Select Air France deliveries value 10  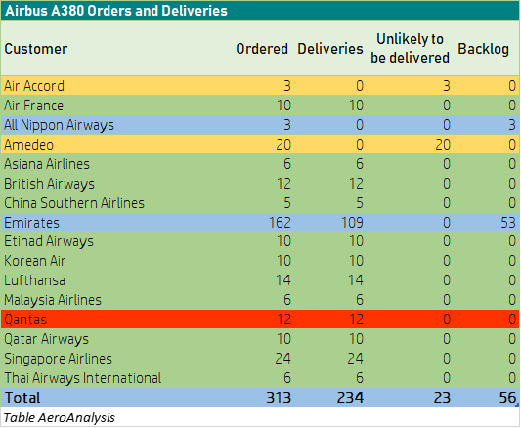[x=356, y=106]
